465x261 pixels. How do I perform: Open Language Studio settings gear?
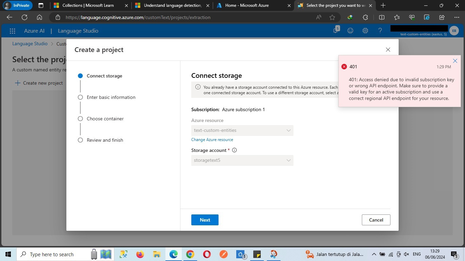coord(365,31)
